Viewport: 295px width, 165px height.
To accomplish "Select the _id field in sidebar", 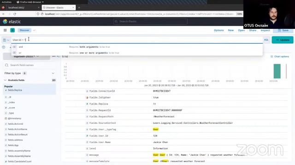I will [x=10, y=97].
